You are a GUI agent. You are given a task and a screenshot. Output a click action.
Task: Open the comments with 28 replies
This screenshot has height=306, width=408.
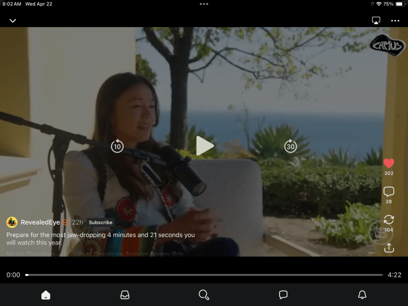click(389, 192)
